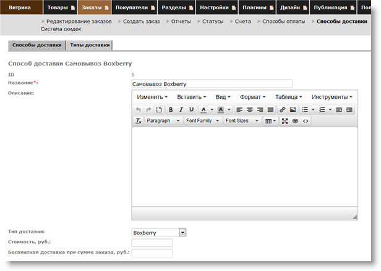Viewport: 381px width, 271px height.
Task: Go to the Покупатели section
Action: pos(132,7)
